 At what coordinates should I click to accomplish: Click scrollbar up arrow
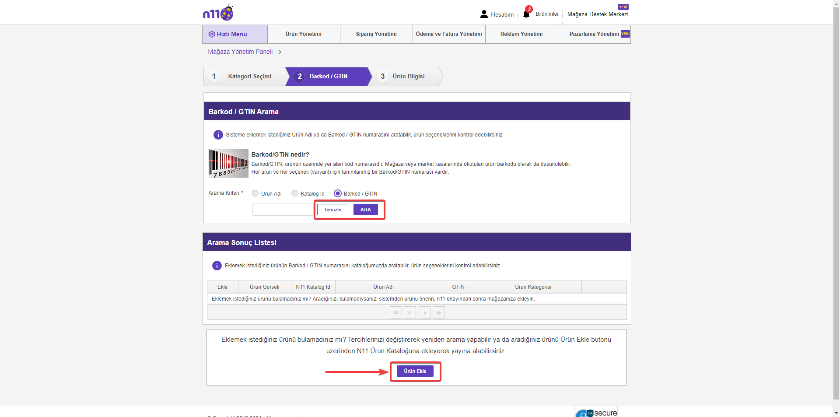pos(836,3)
